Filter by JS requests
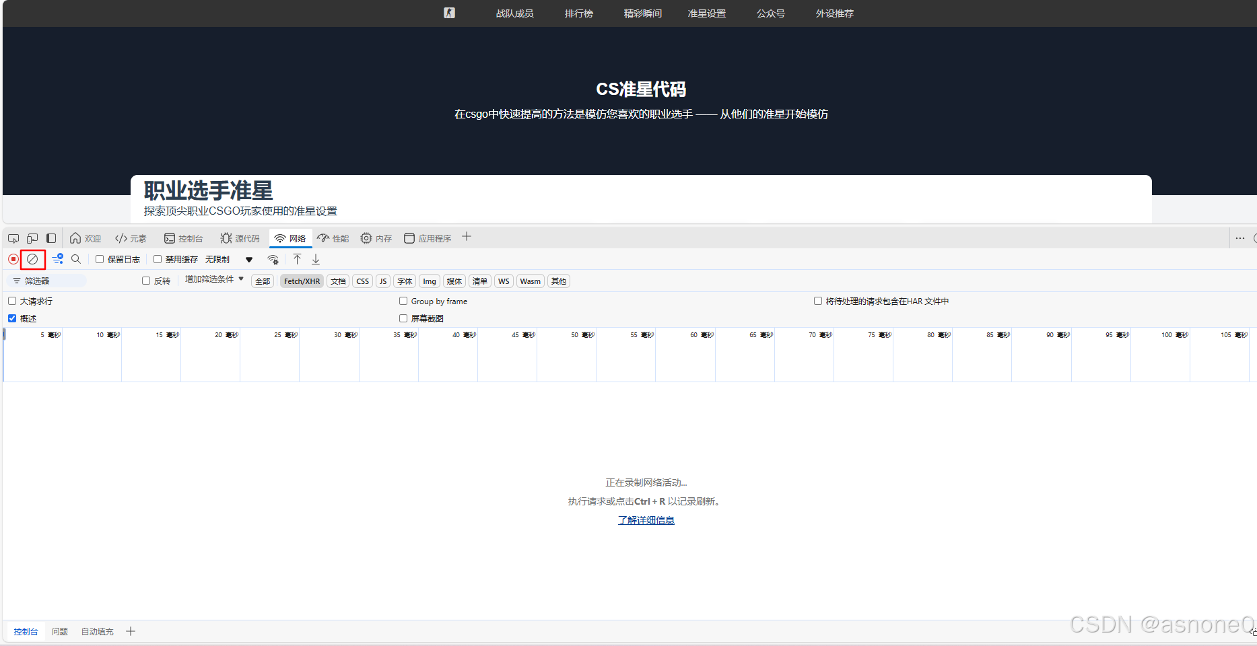This screenshot has height=646, width=1257. click(x=383, y=281)
